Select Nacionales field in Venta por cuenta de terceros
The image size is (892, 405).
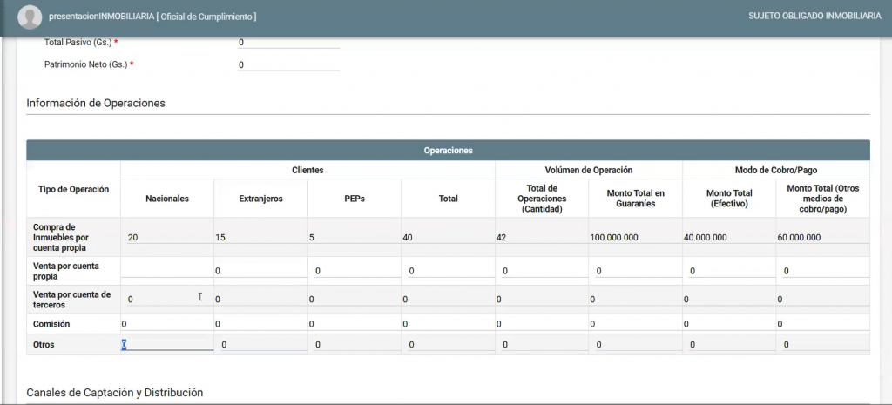coord(167,300)
